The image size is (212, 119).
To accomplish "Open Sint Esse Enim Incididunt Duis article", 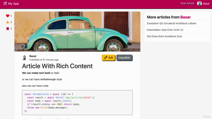I will coord(164,36).
